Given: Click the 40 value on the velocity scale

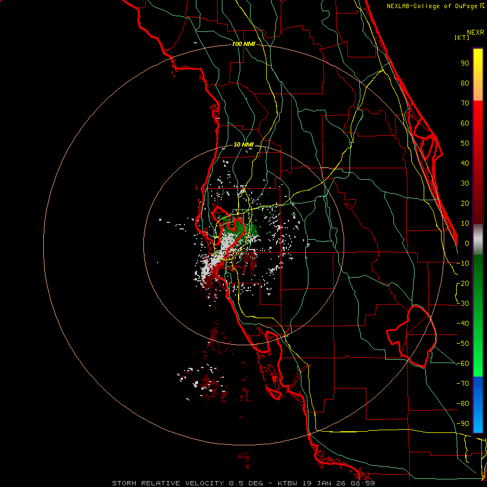Looking at the screenshot, I should [465, 163].
